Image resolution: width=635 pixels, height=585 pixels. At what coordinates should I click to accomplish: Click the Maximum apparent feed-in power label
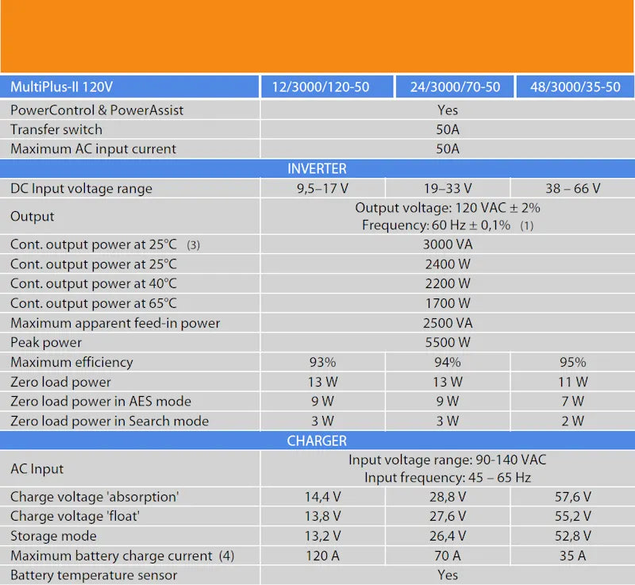[115, 323]
